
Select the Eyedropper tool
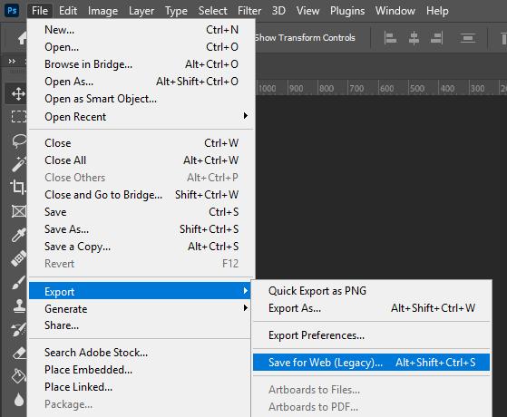coord(19,235)
